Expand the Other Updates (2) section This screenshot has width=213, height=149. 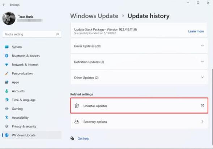coord(139,78)
